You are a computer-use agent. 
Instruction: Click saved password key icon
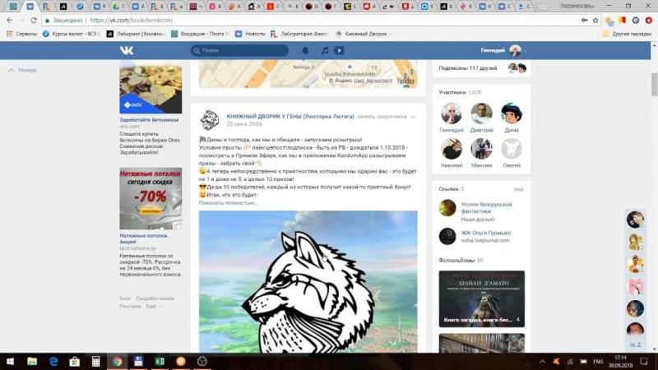point(584,20)
